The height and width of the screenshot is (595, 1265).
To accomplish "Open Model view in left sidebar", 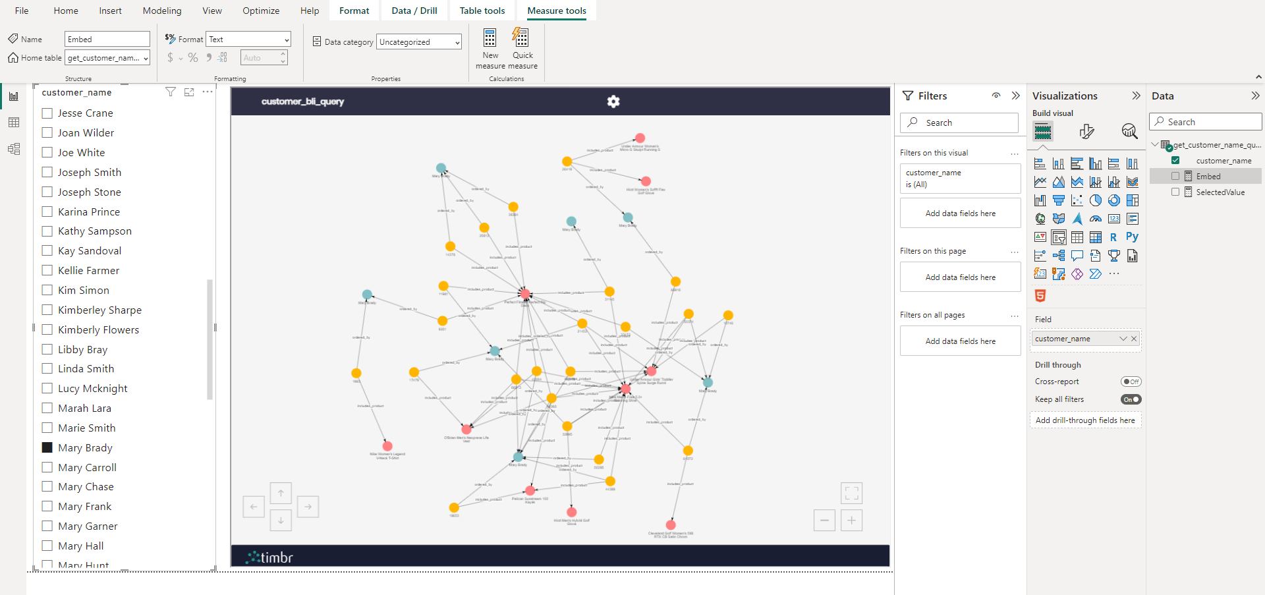I will (x=14, y=149).
